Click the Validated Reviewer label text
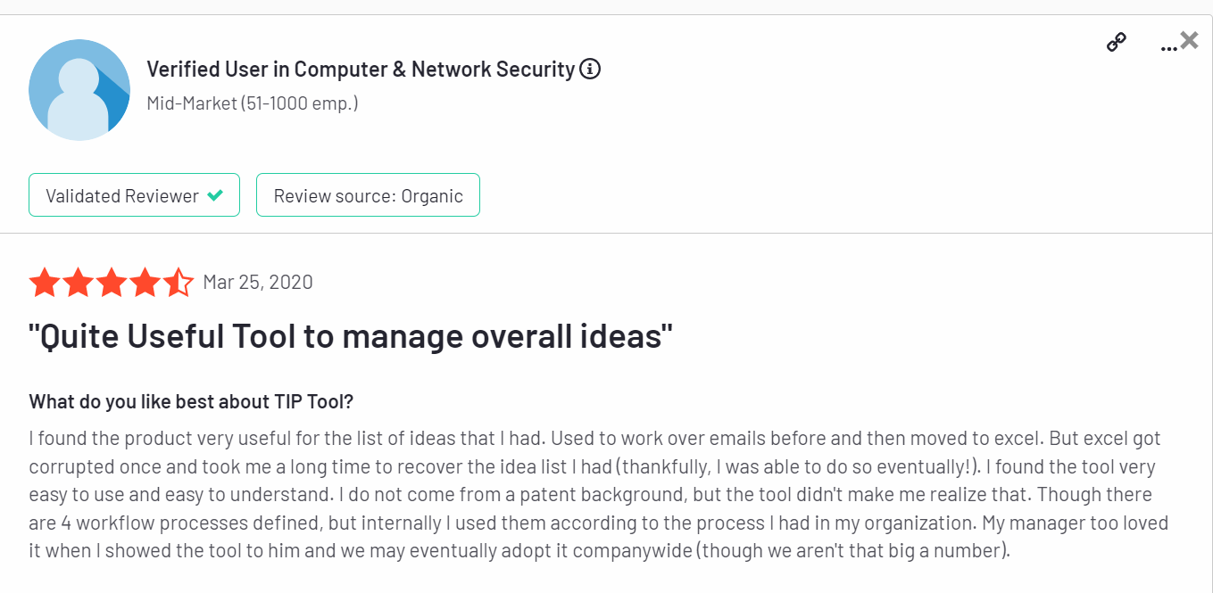Image resolution: width=1213 pixels, height=593 pixels. pyautogui.click(x=122, y=196)
